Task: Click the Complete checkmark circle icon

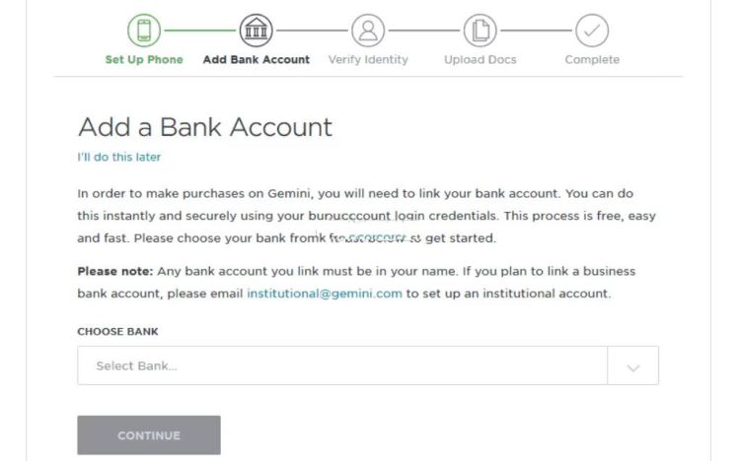Action: tap(592, 31)
